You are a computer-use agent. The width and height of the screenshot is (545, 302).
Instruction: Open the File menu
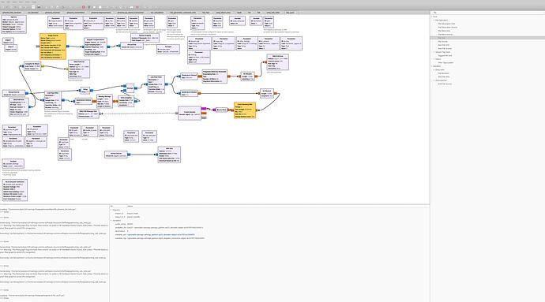(3, 2)
